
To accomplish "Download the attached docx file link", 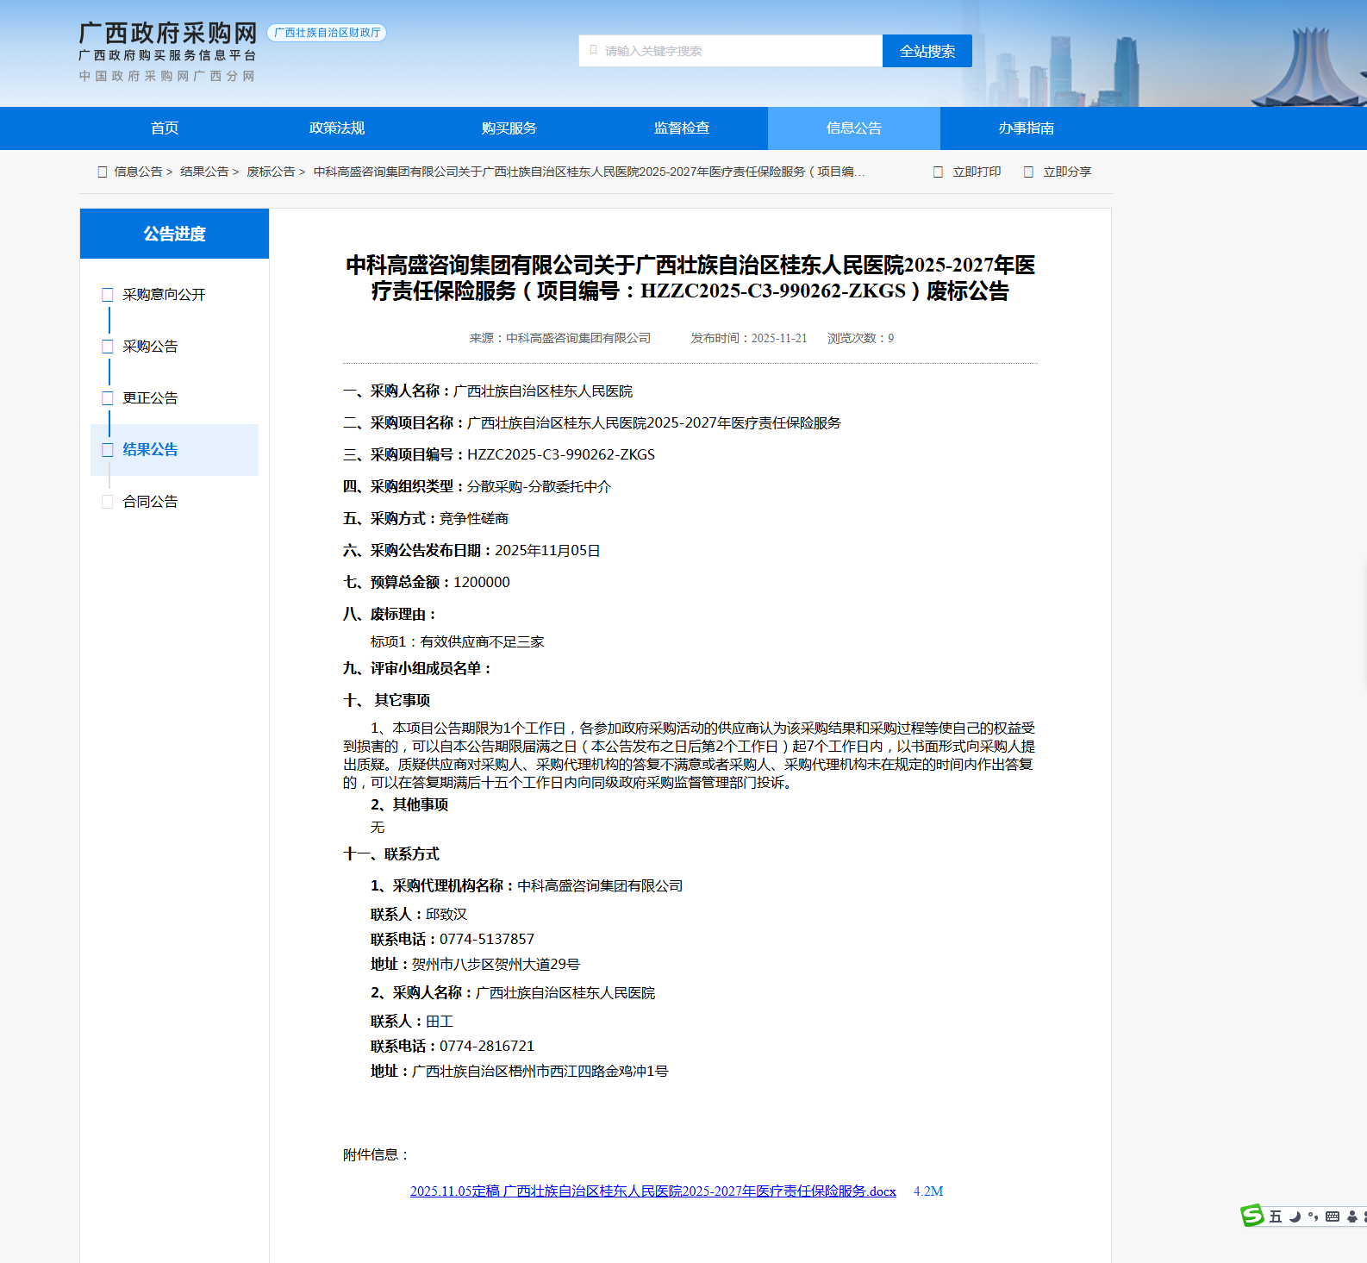I will 652,1191.
